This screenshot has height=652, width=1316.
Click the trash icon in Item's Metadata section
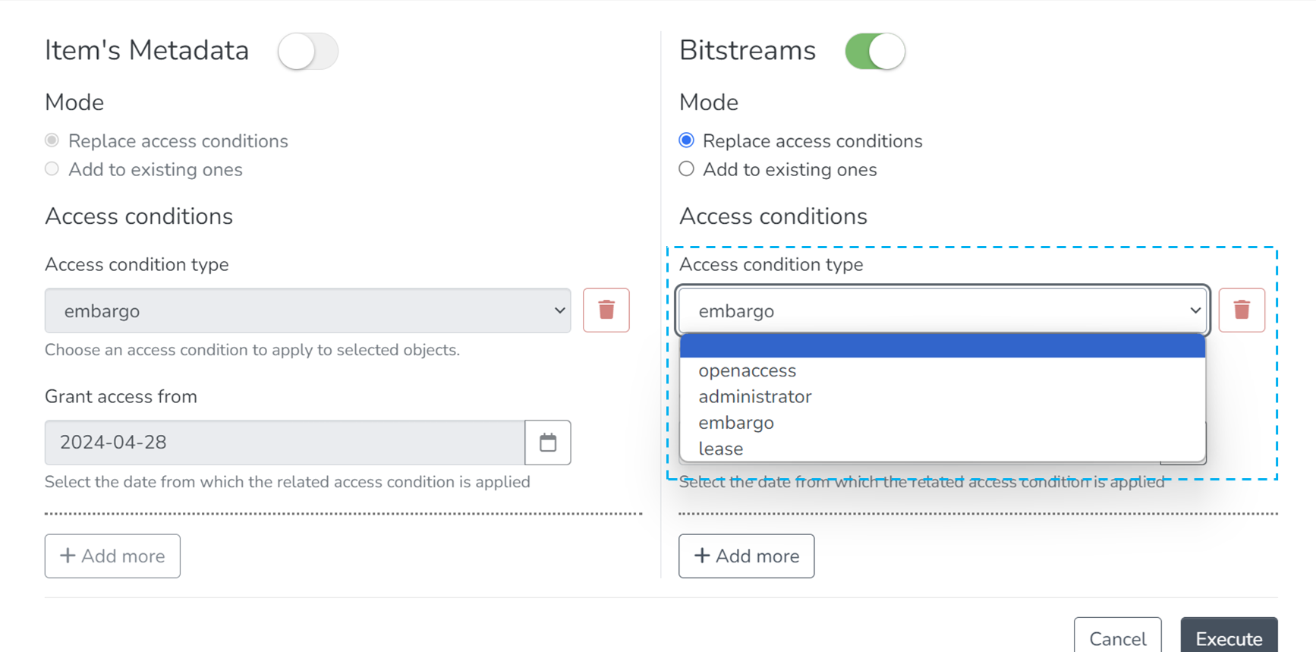[606, 310]
